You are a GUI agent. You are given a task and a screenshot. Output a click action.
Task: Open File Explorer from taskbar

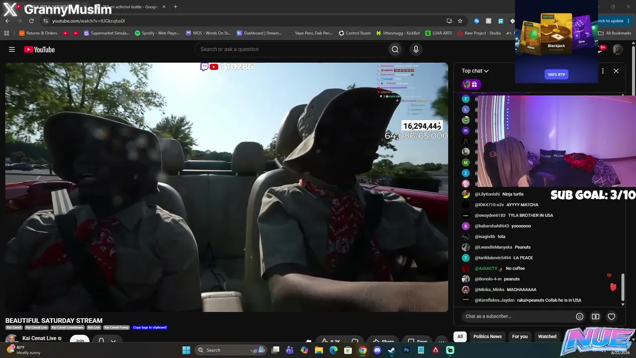point(319,350)
